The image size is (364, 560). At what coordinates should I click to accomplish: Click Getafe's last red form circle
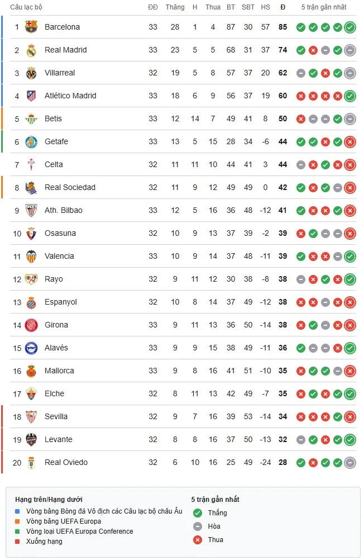(x=351, y=141)
